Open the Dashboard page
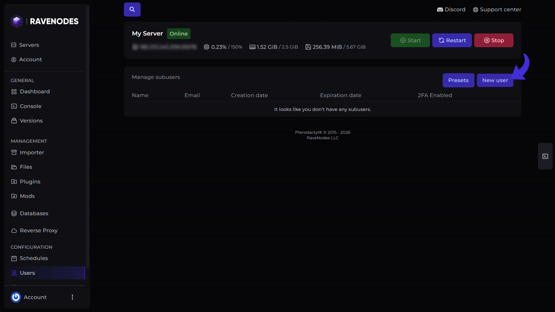The image size is (555, 312). pyautogui.click(x=45, y=92)
